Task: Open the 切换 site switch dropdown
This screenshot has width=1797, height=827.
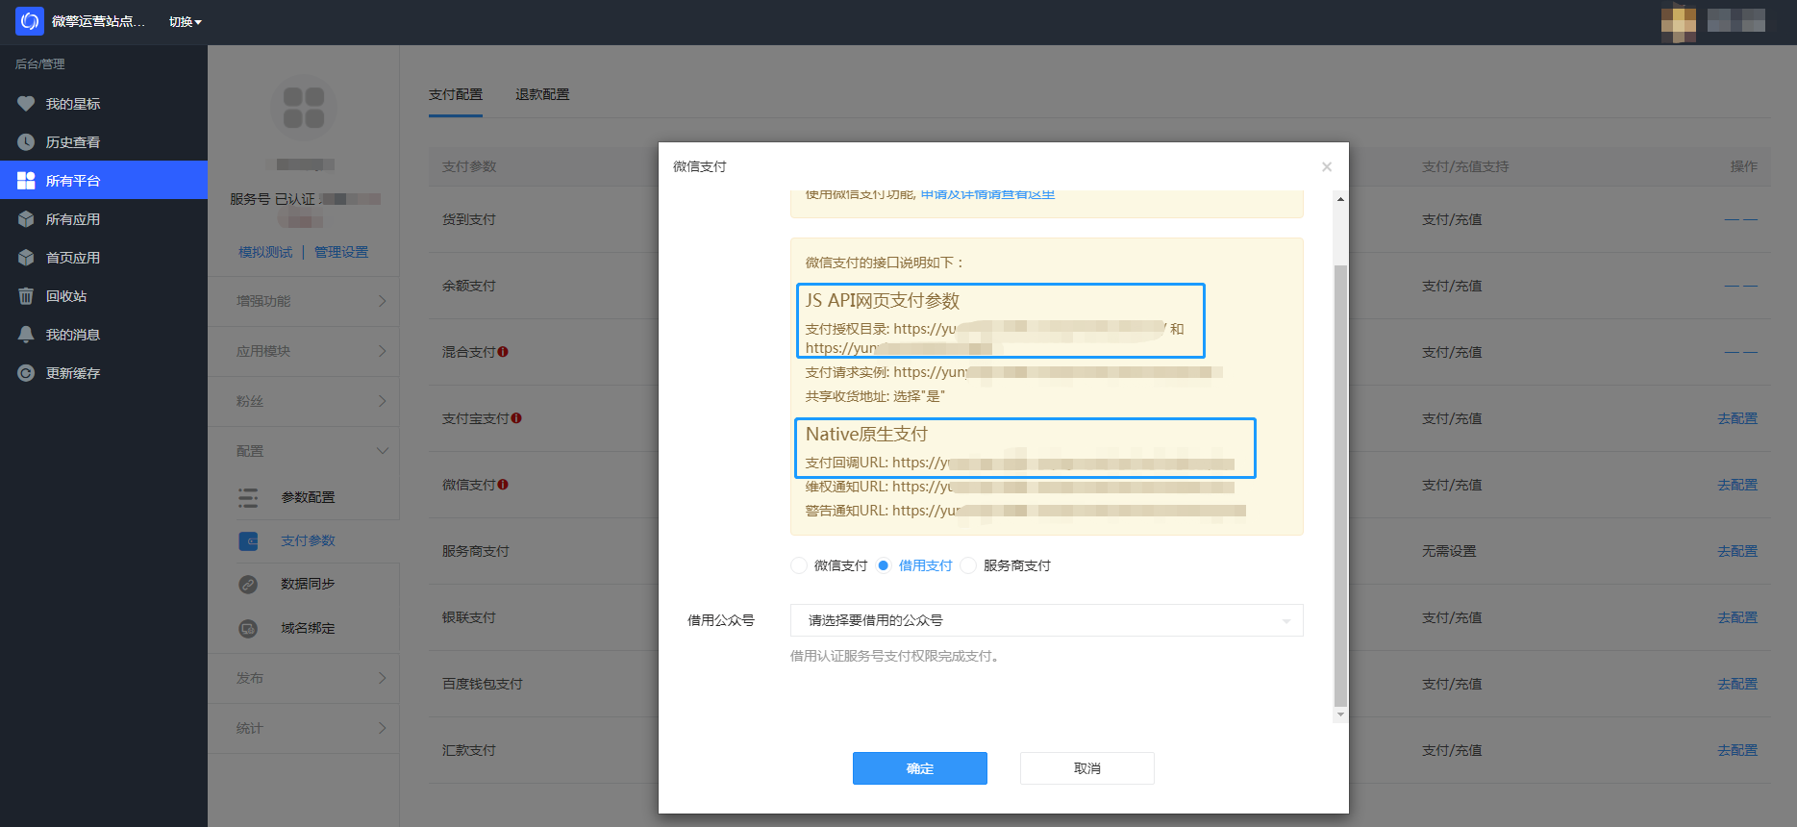Action: tap(186, 22)
